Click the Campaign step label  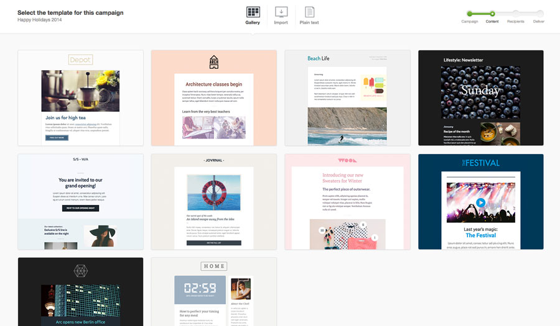coord(470,22)
